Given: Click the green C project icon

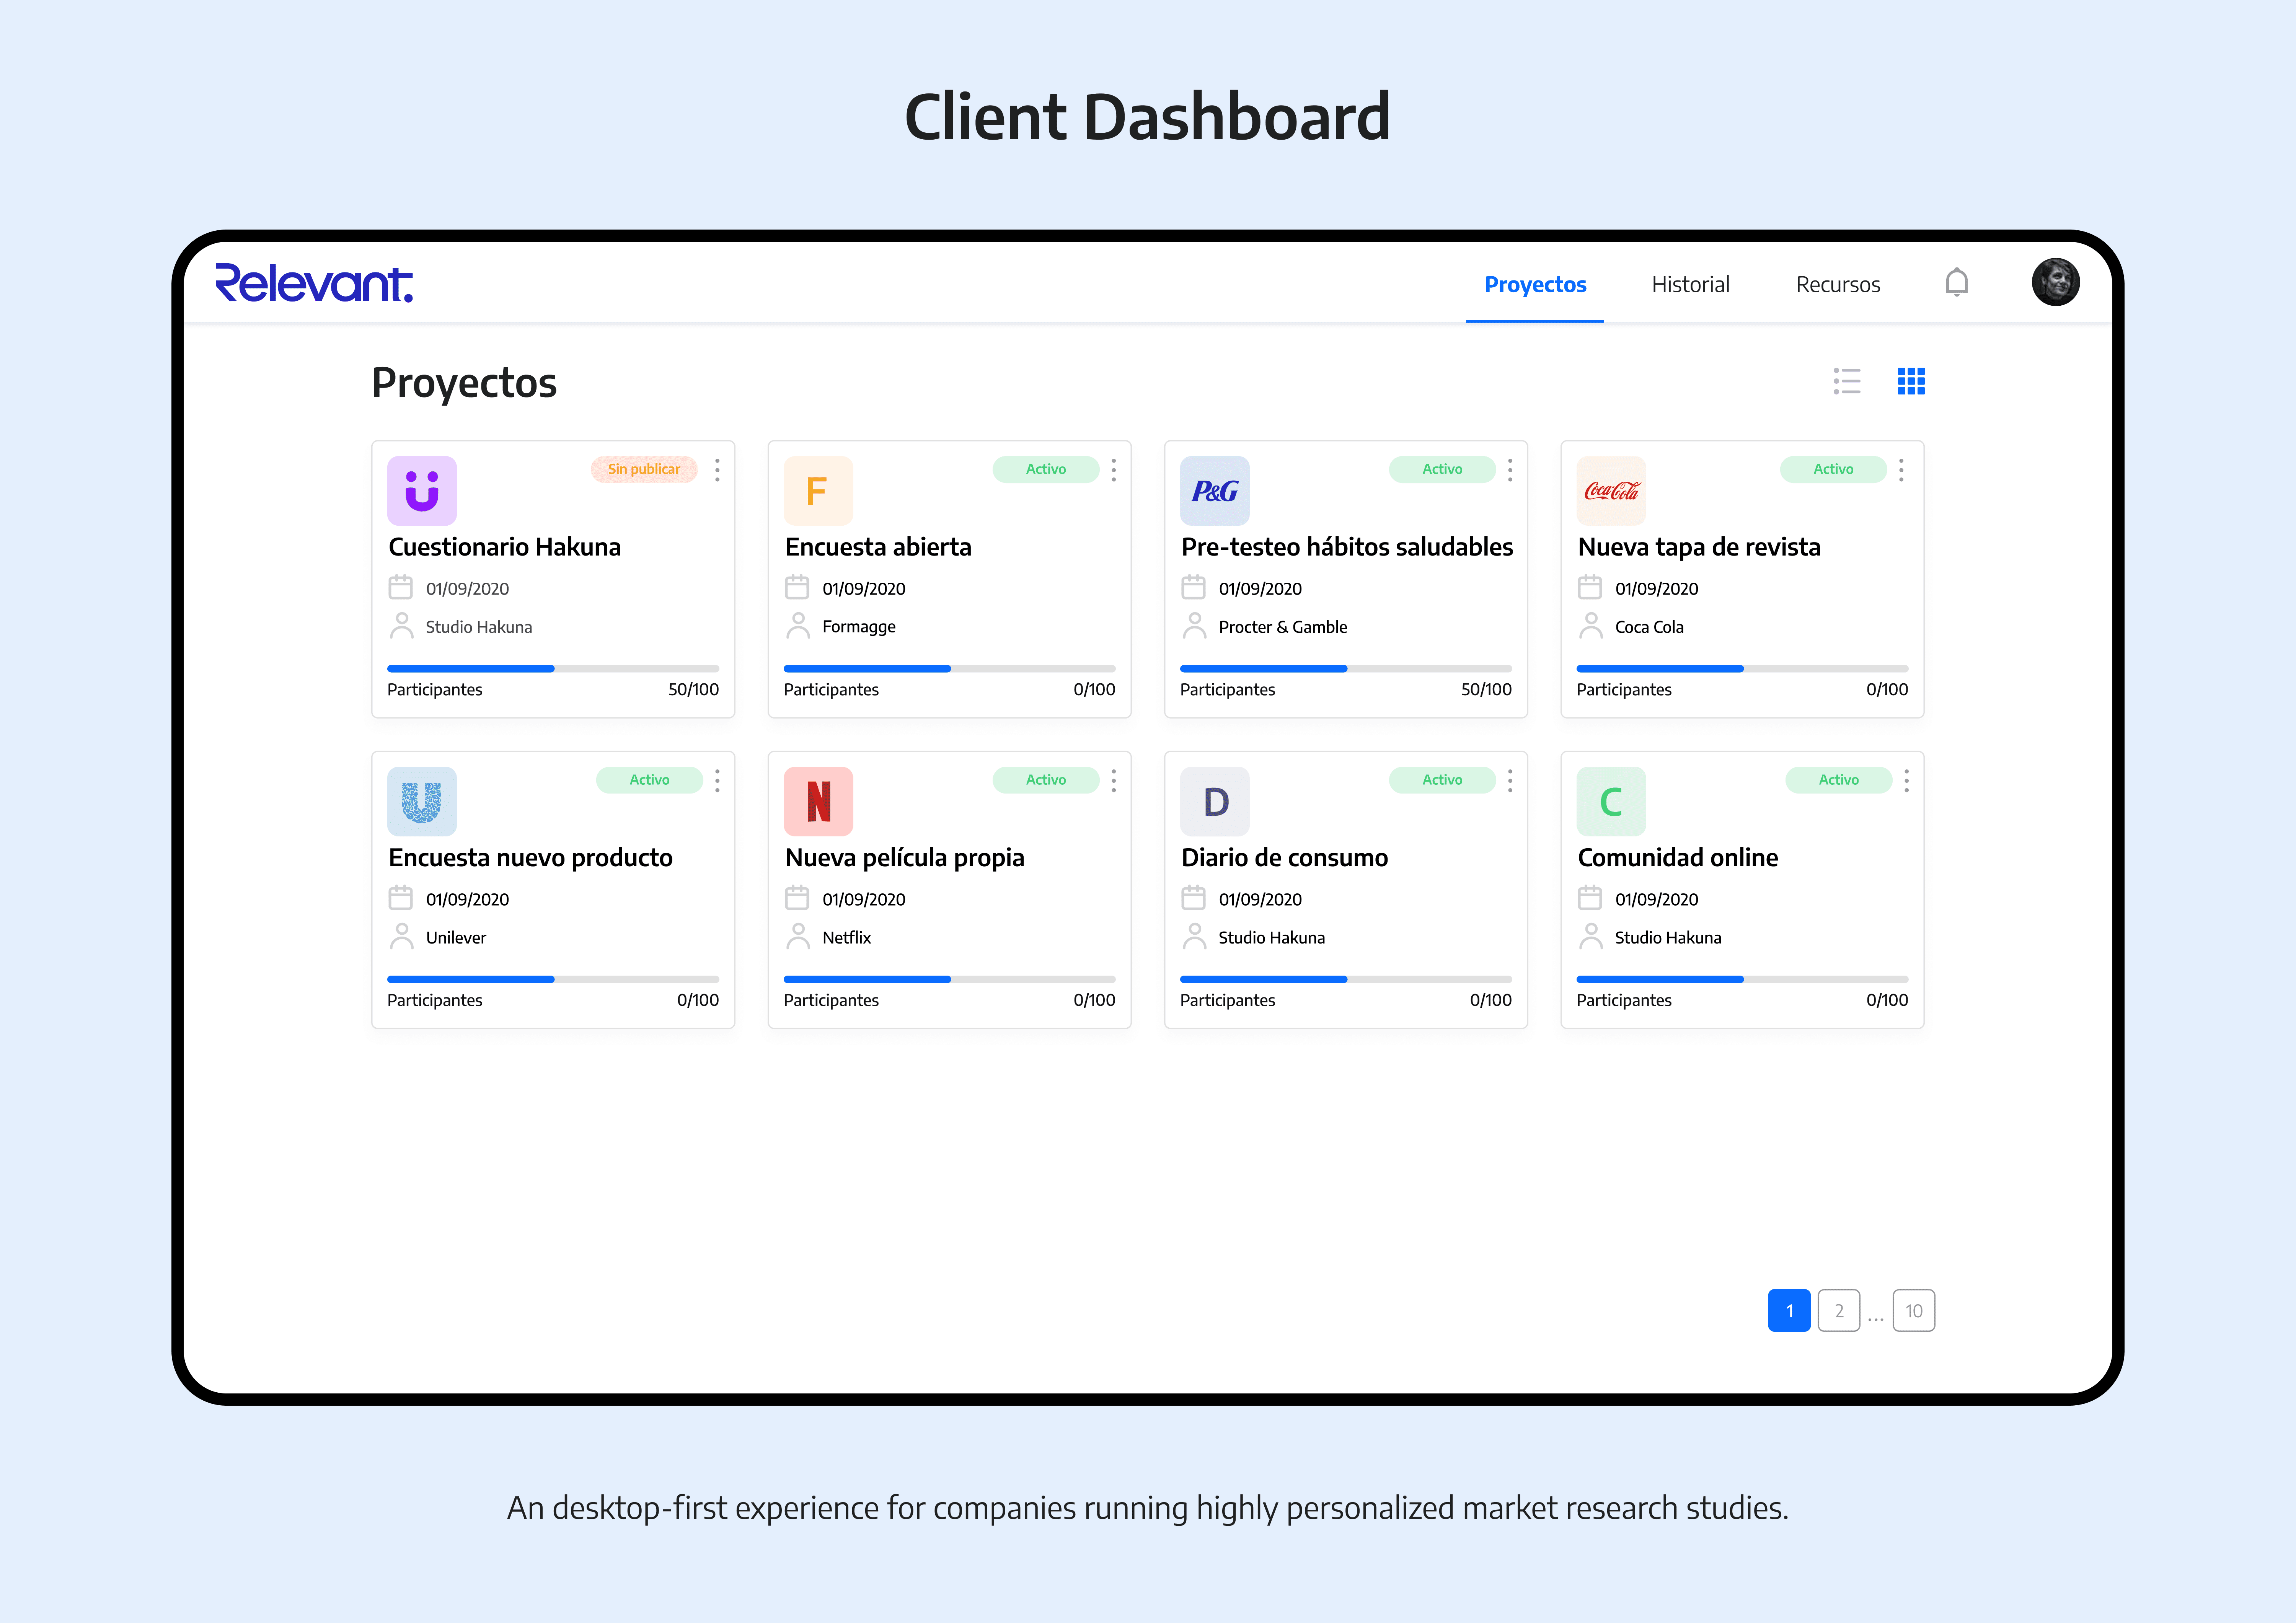Looking at the screenshot, I should [1611, 801].
